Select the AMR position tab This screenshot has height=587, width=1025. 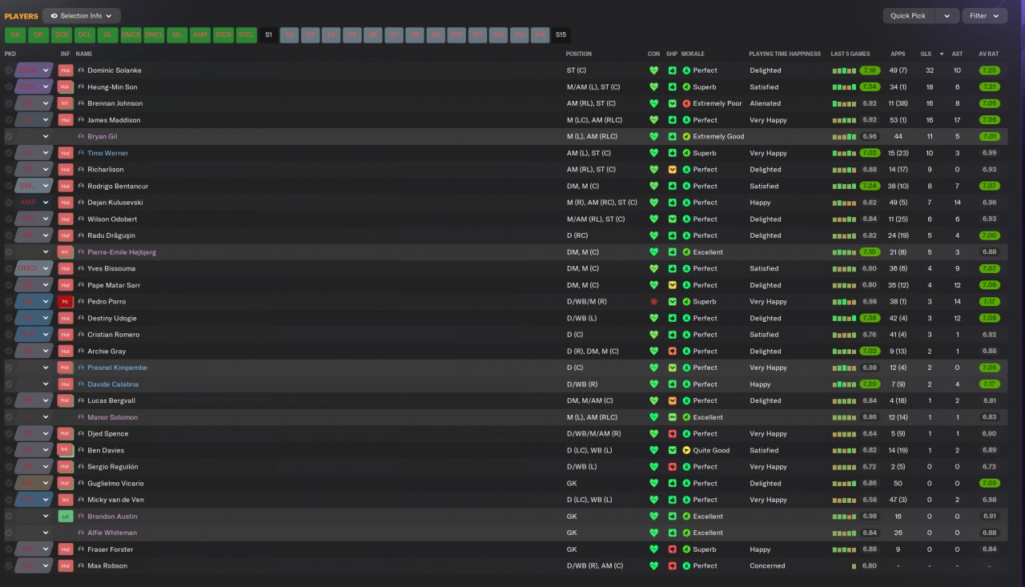(200, 34)
